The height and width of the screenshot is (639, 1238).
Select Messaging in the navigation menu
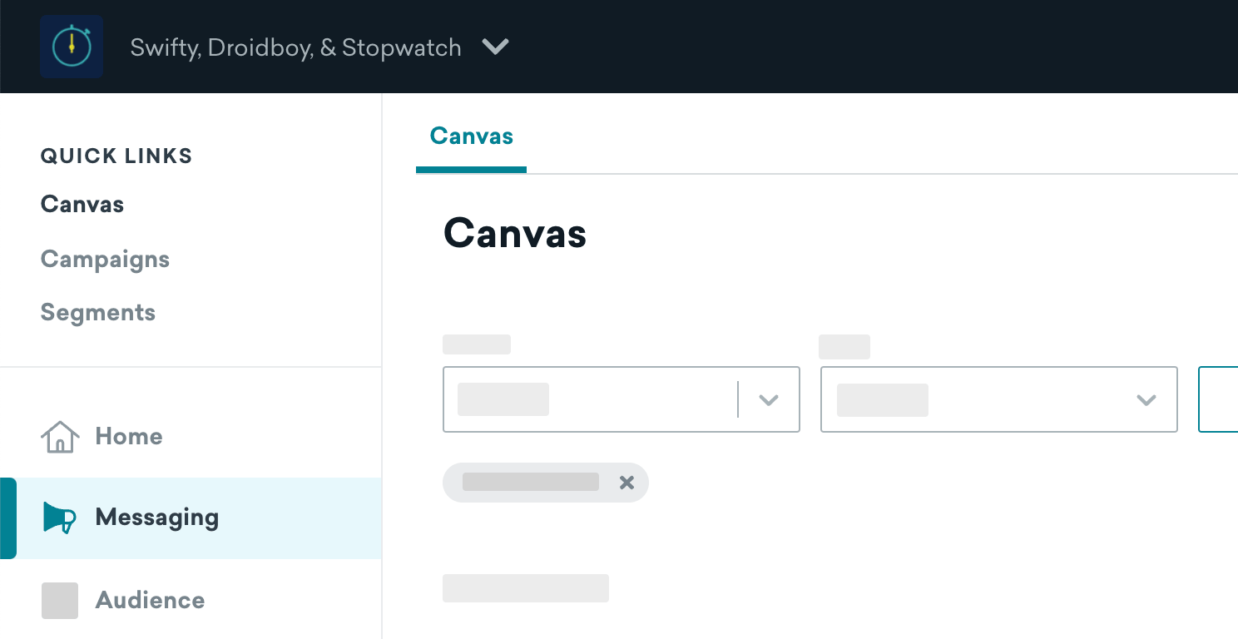(156, 518)
